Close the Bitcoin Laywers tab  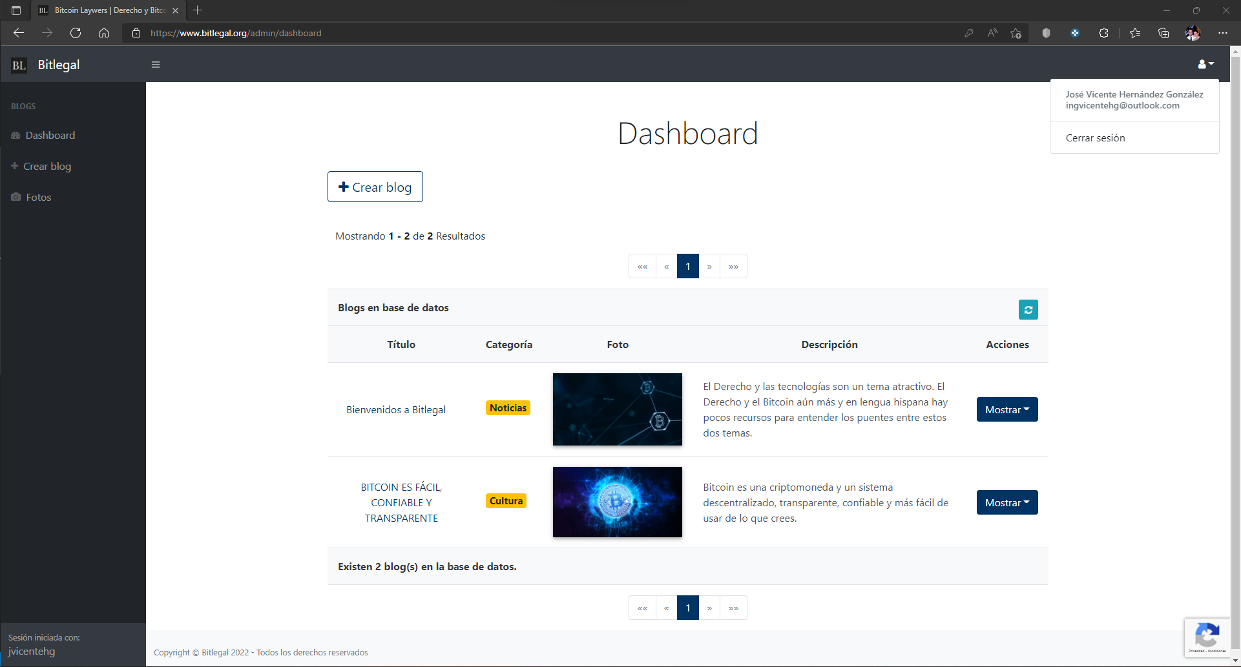coord(175,10)
